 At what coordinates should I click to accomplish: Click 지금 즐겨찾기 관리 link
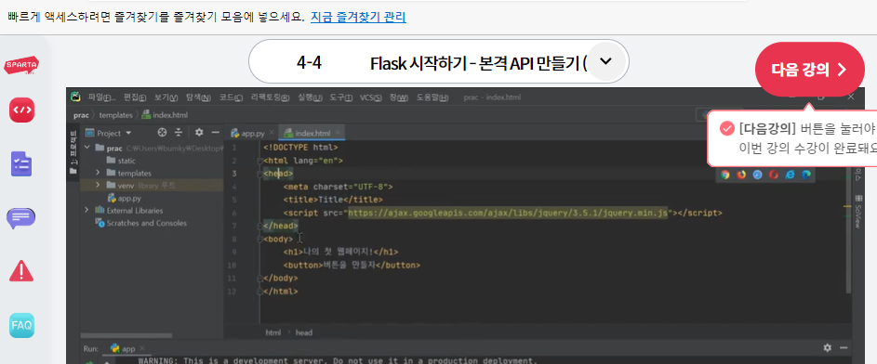coord(358,18)
